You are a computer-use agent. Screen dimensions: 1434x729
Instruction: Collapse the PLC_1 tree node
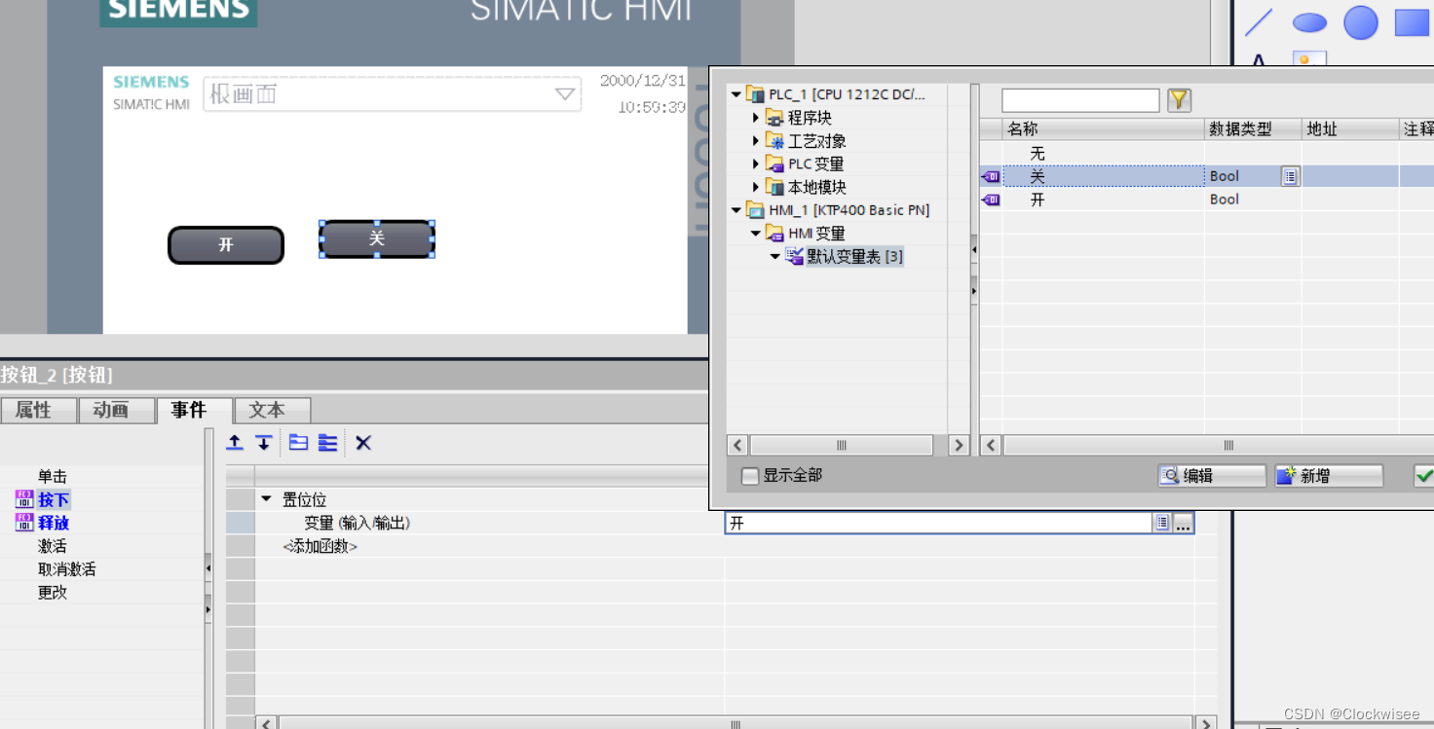point(736,94)
